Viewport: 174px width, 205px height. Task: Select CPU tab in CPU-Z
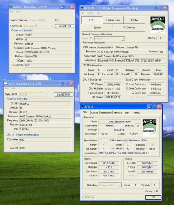coord(85,112)
